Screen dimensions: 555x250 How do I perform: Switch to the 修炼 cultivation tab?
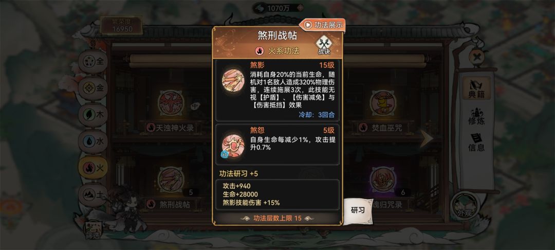476,116
